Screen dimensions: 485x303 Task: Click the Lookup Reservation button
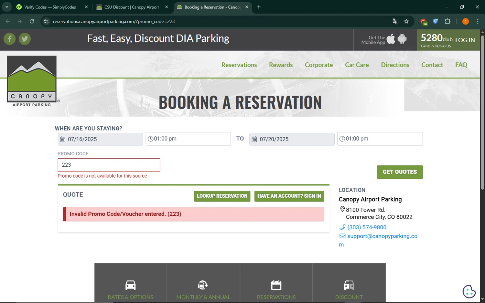pos(222,196)
